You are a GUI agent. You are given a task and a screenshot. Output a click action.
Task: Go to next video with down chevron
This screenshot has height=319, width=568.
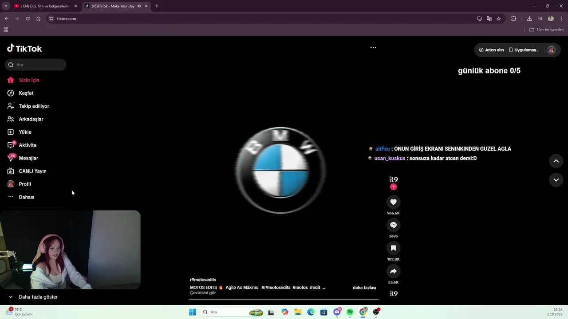pos(556,180)
